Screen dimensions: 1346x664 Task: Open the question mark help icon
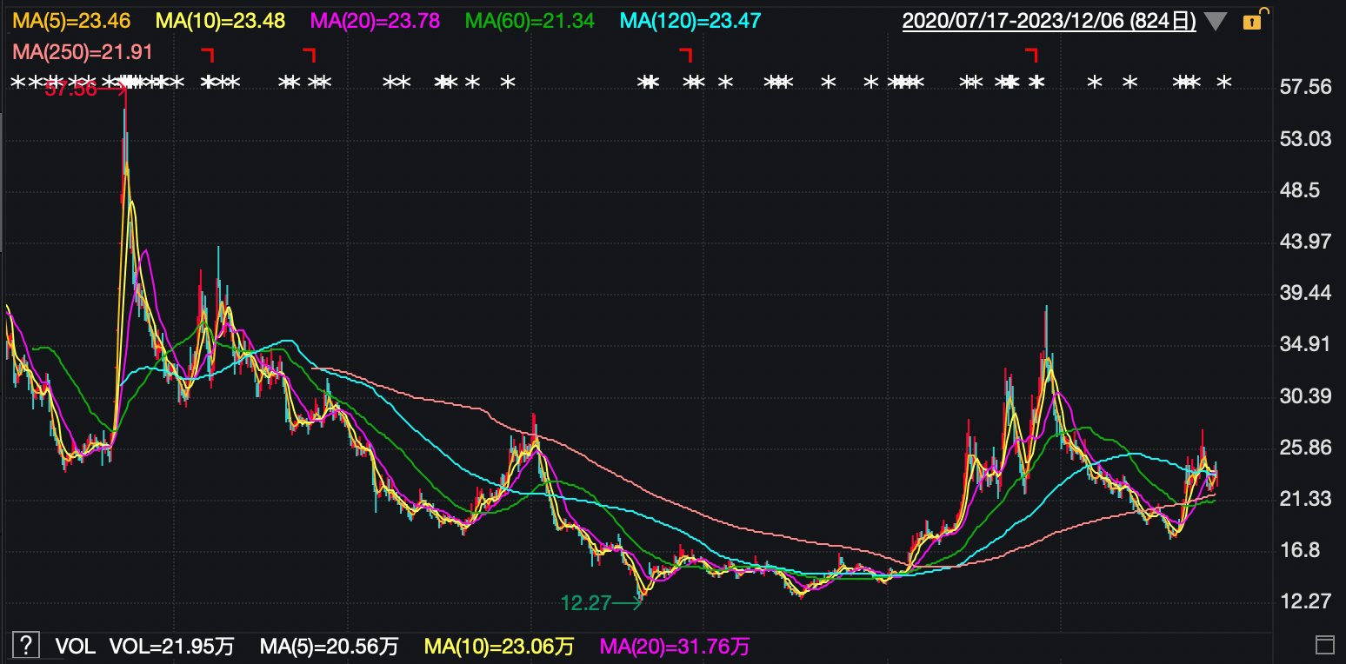tap(26, 645)
